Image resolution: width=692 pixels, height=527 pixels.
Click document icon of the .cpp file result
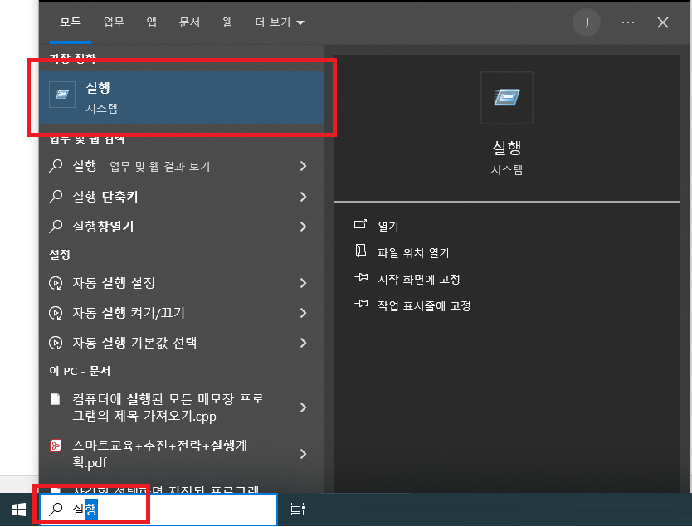[56, 399]
